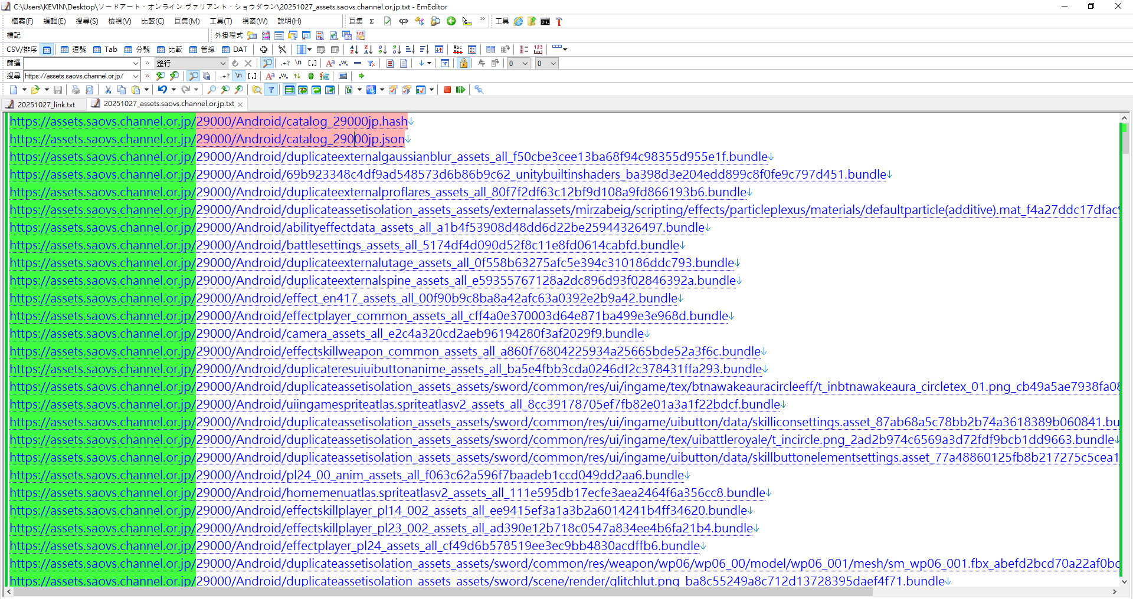Screen dimensions: 1133x599
Task: Open the 檔案(F) menu
Action: [x=22, y=21]
